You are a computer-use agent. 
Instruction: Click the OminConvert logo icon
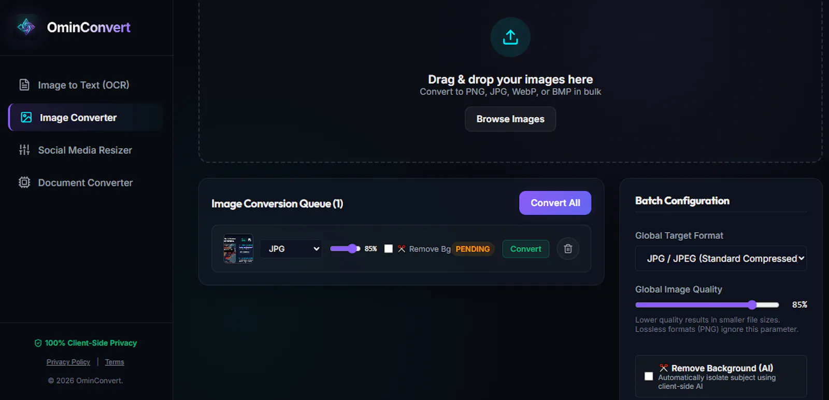[26, 27]
